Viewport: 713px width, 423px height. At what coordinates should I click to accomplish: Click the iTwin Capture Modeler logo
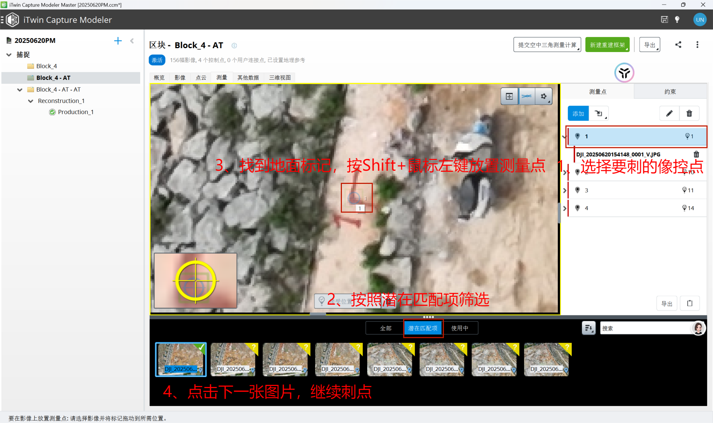(12, 20)
